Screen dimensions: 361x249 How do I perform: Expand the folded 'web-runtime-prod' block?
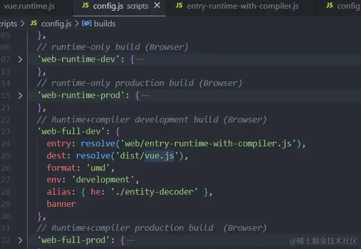[20, 96]
